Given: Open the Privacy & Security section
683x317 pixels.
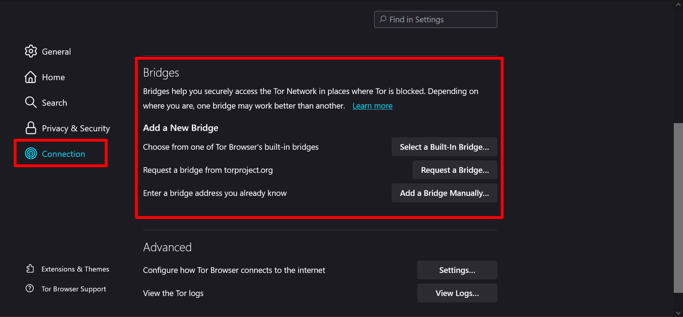Looking at the screenshot, I should point(76,128).
